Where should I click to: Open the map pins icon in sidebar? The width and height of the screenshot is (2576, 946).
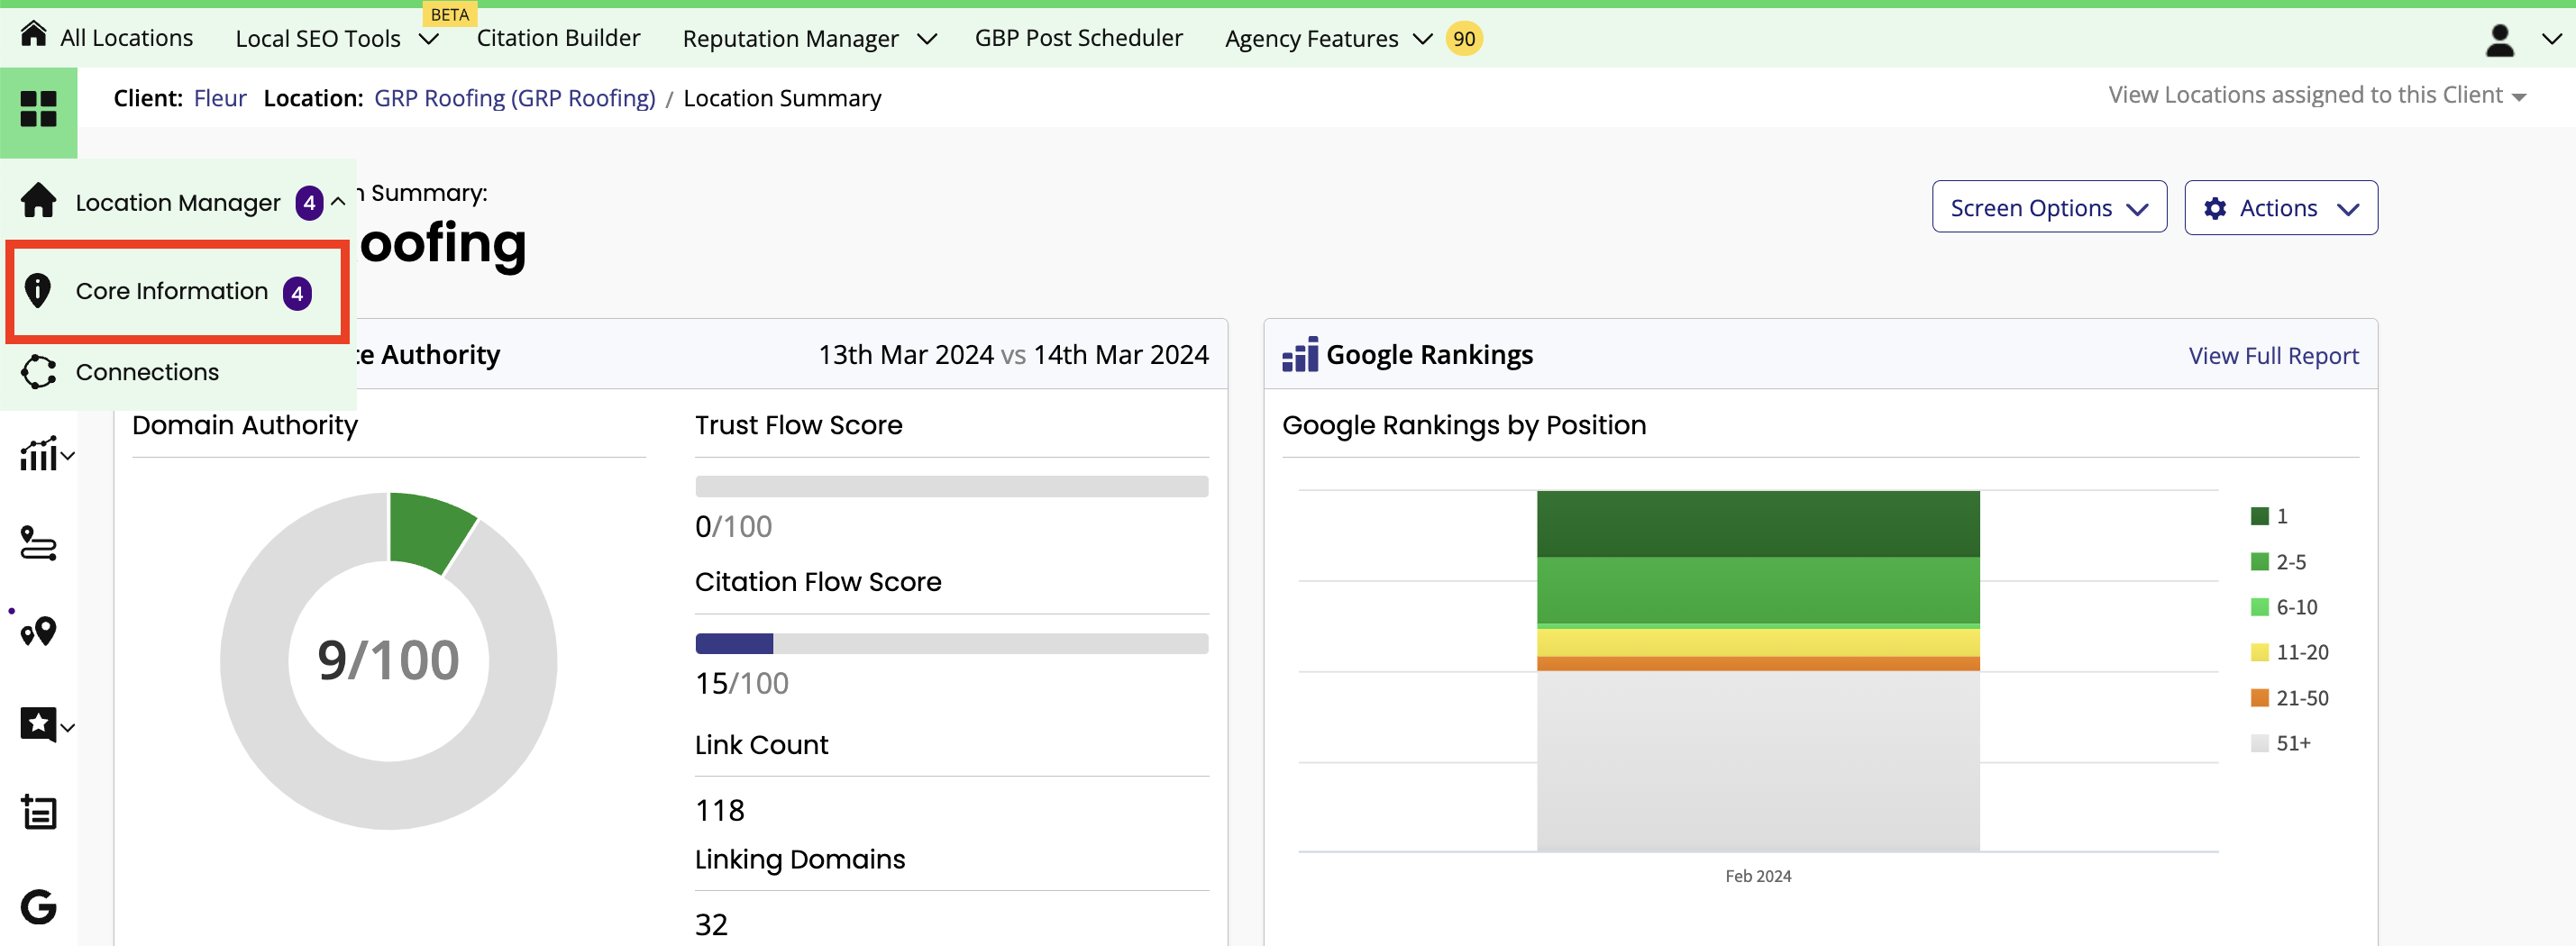click(x=38, y=631)
